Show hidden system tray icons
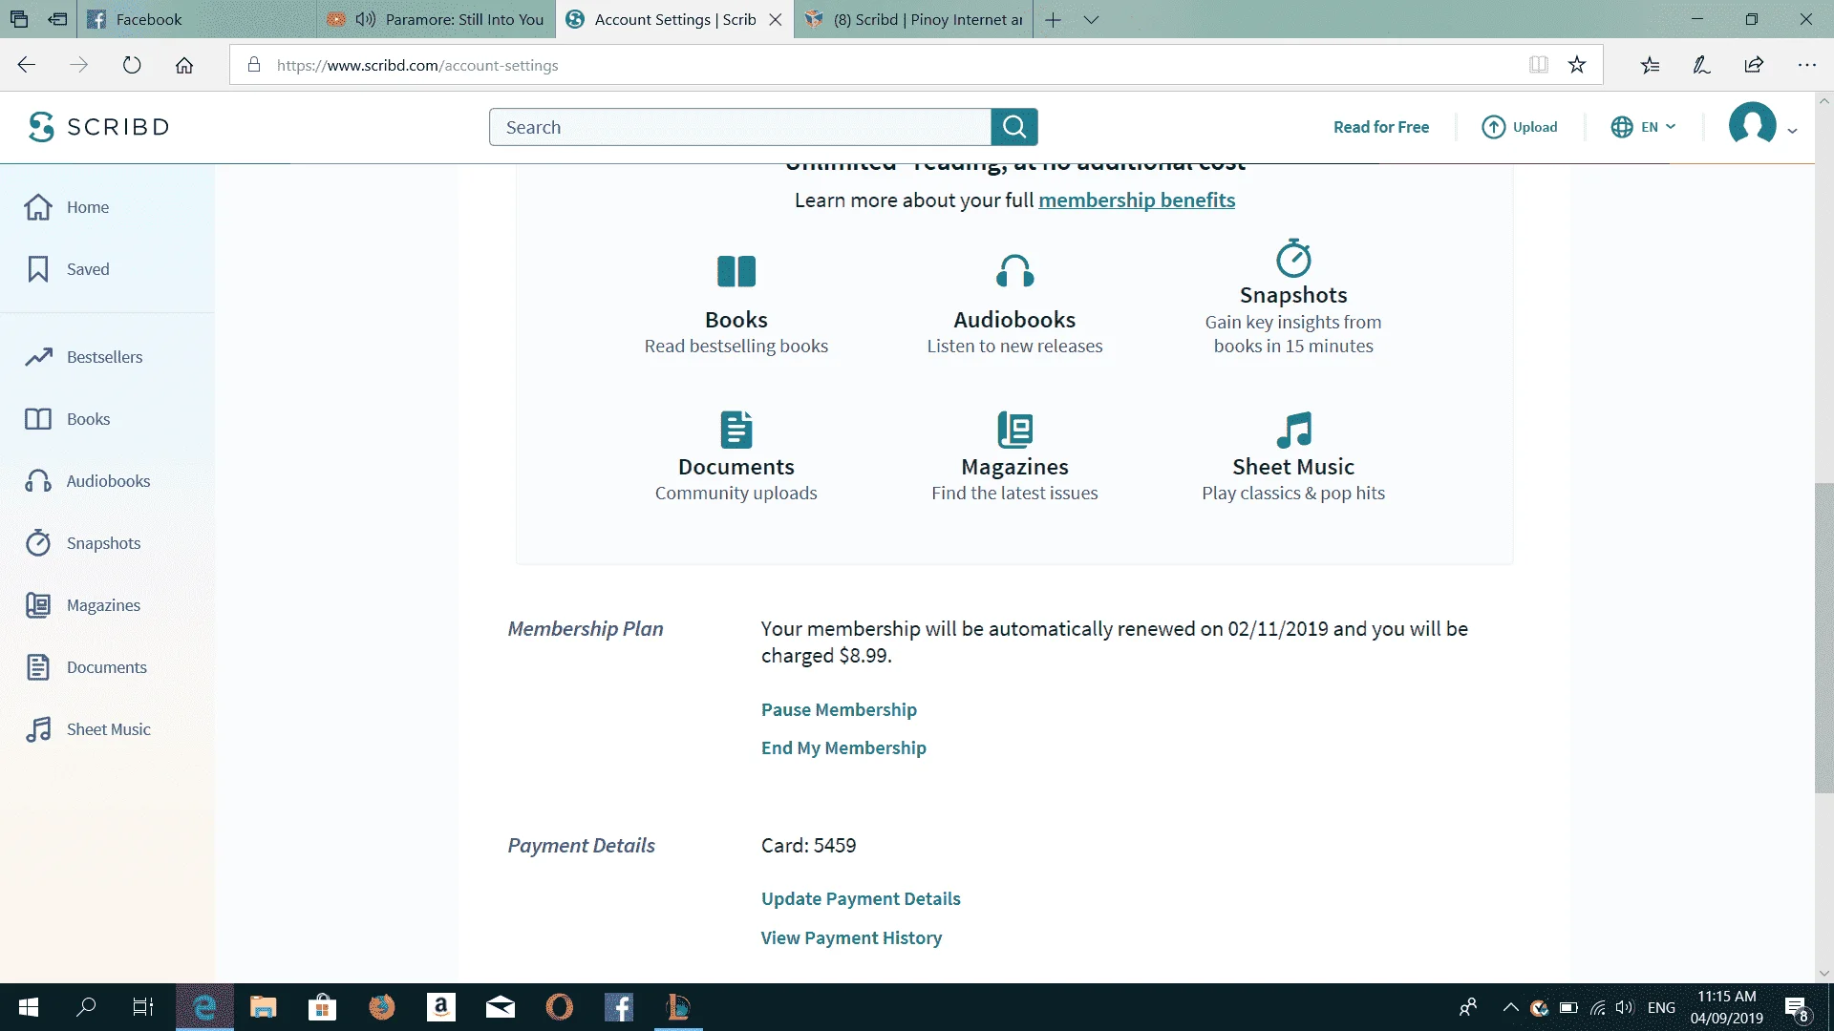 (x=1510, y=1006)
